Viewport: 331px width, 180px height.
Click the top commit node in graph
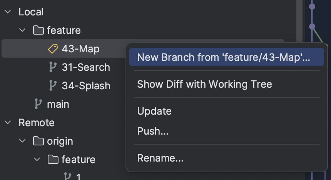coord(312,7)
